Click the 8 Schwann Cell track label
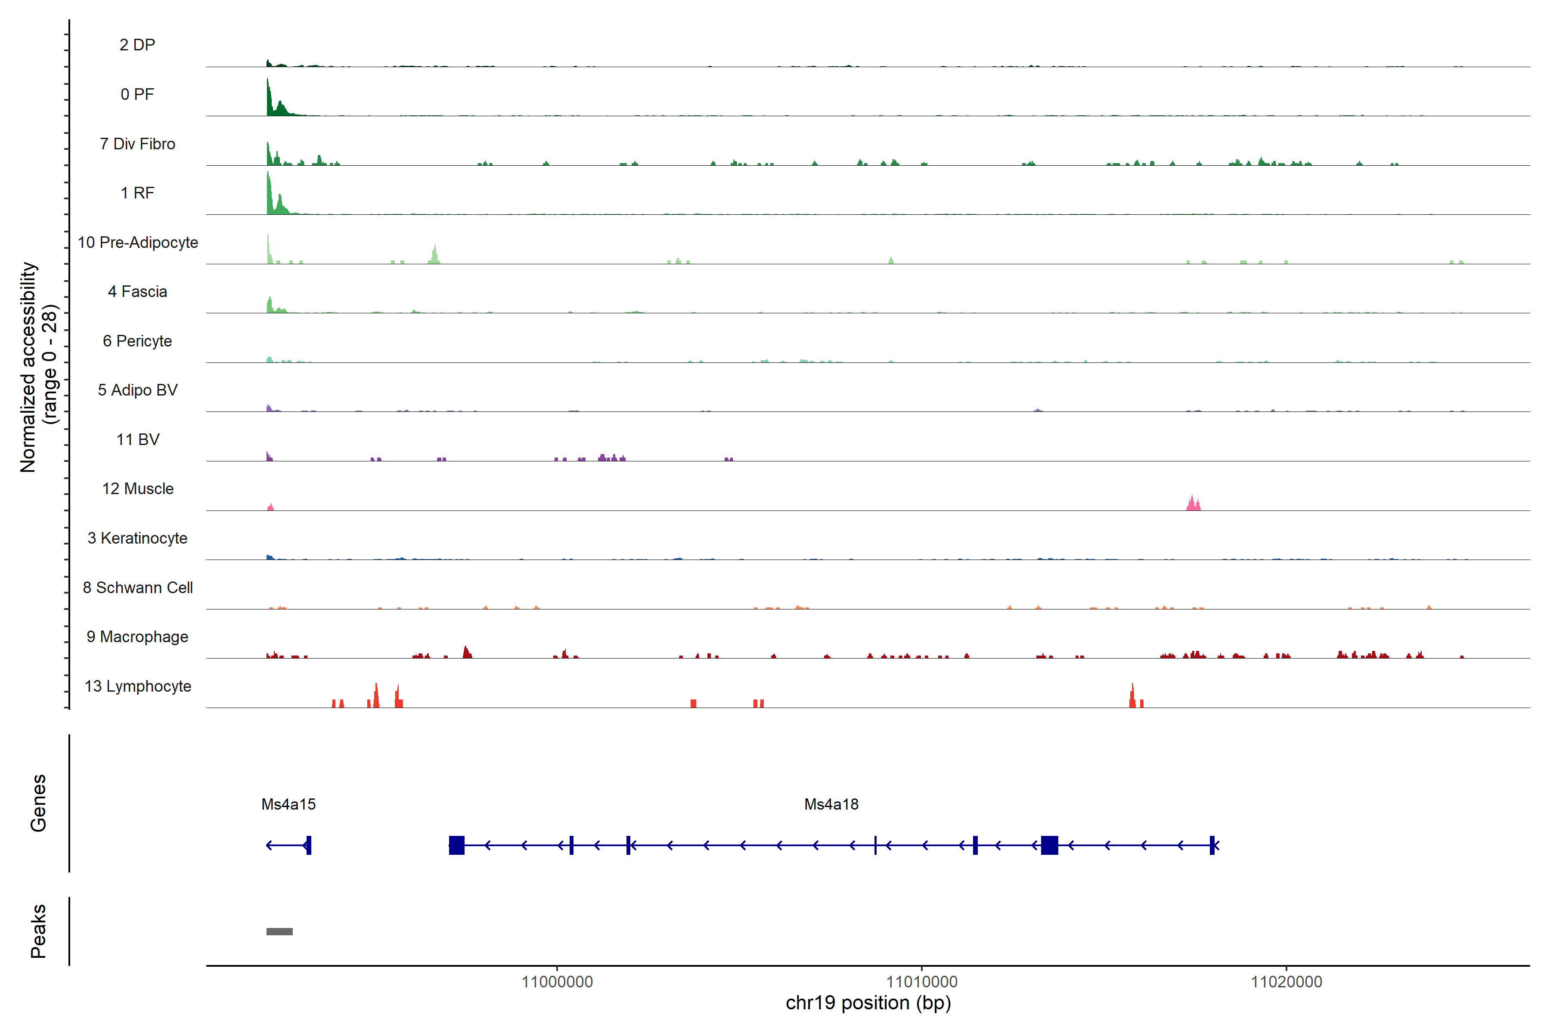The height and width of the screenshot is (1033, 1550). (137, 587)
